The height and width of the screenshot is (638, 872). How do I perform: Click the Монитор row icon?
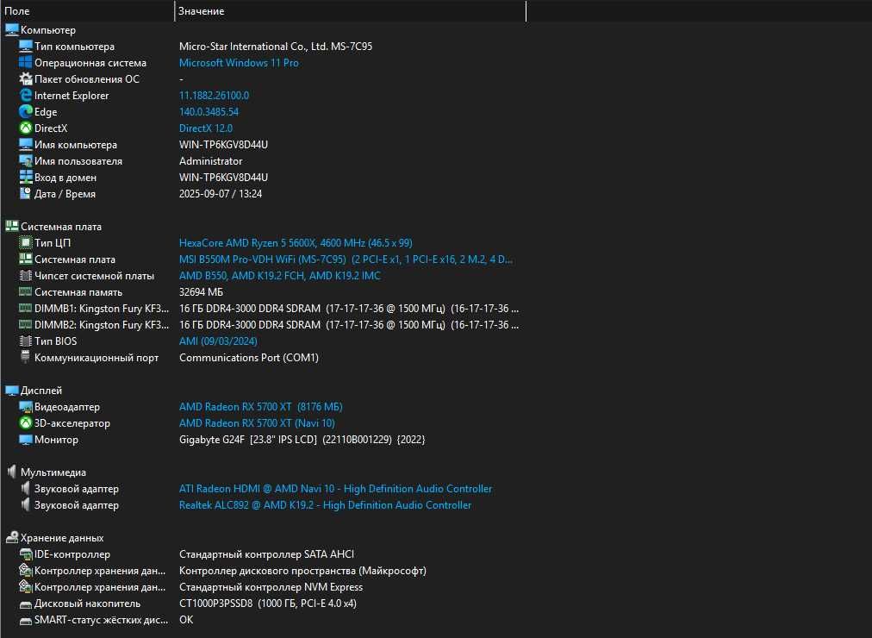(26, 440)
